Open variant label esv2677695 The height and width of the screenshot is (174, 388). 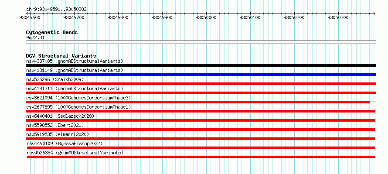pyautogui.click(x=78, y=107)
